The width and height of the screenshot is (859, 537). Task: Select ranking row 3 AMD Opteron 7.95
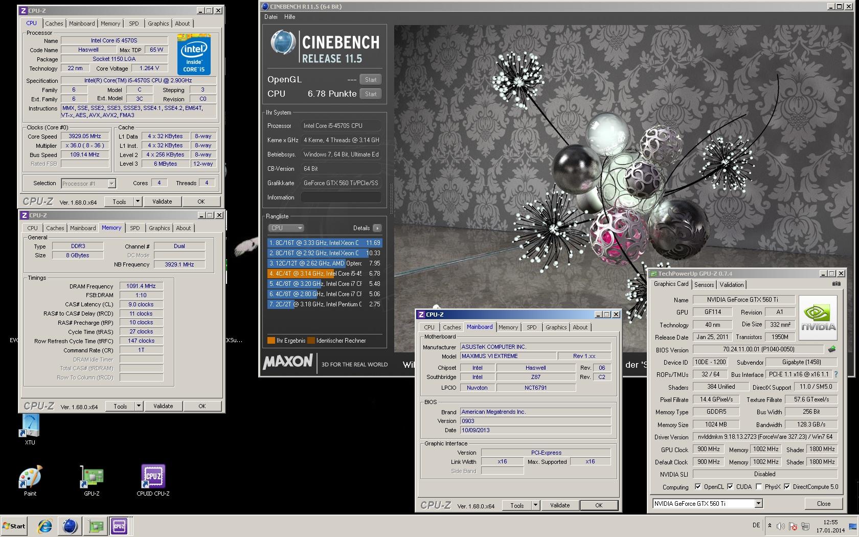click(x=325, y=263)
